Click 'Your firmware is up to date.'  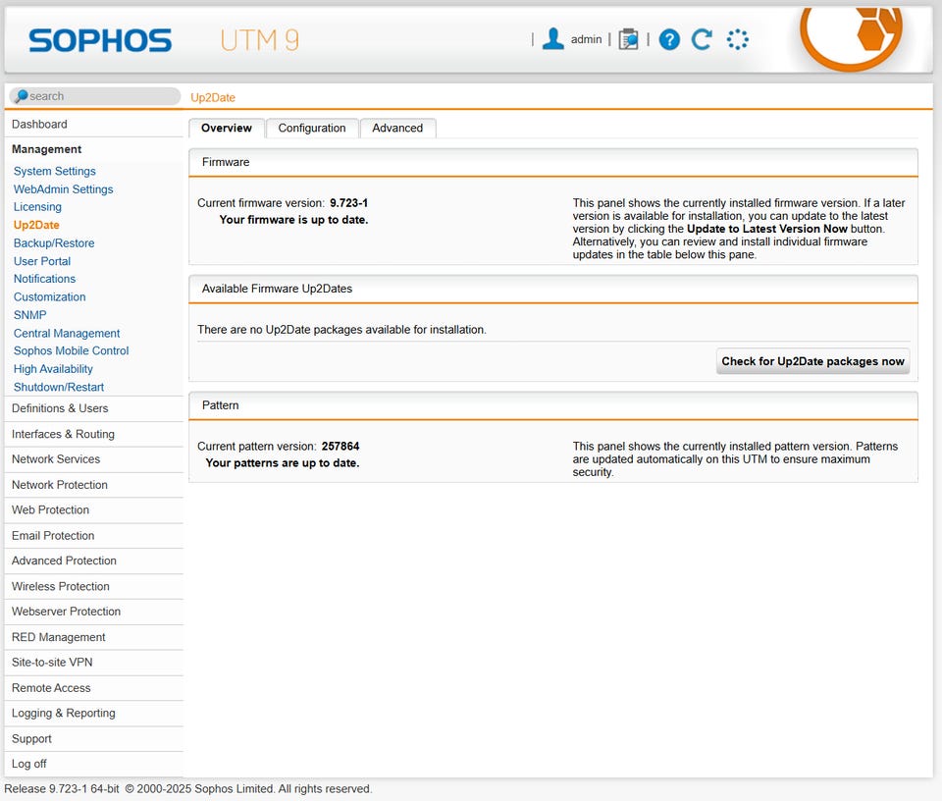pos(293,220)
